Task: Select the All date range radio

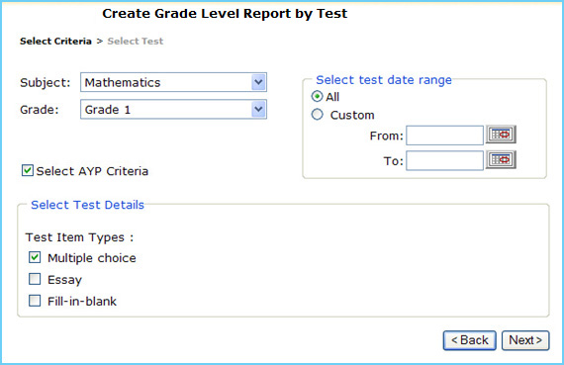Action: coord(317,96)
